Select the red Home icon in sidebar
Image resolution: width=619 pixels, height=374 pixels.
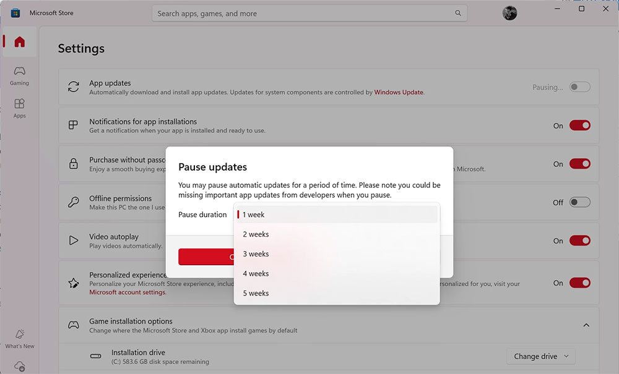coord(19,41)
